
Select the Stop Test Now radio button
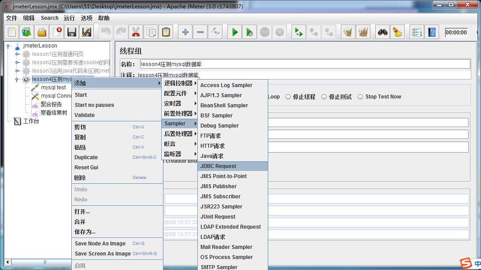click(x=360, y=97)
